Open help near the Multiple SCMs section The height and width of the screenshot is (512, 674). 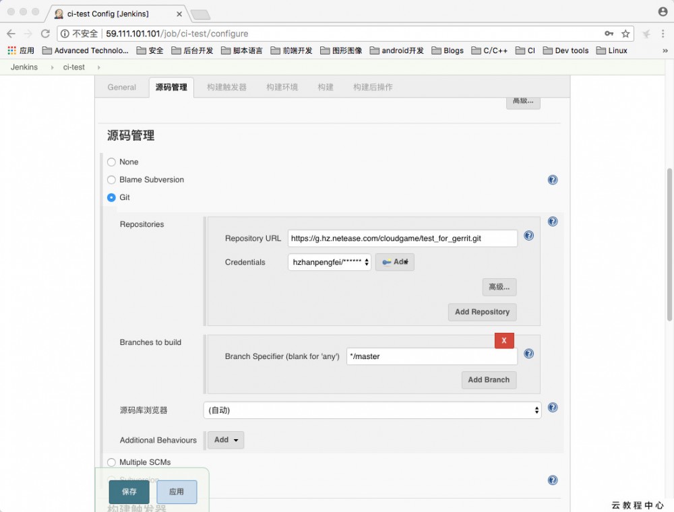553,480
